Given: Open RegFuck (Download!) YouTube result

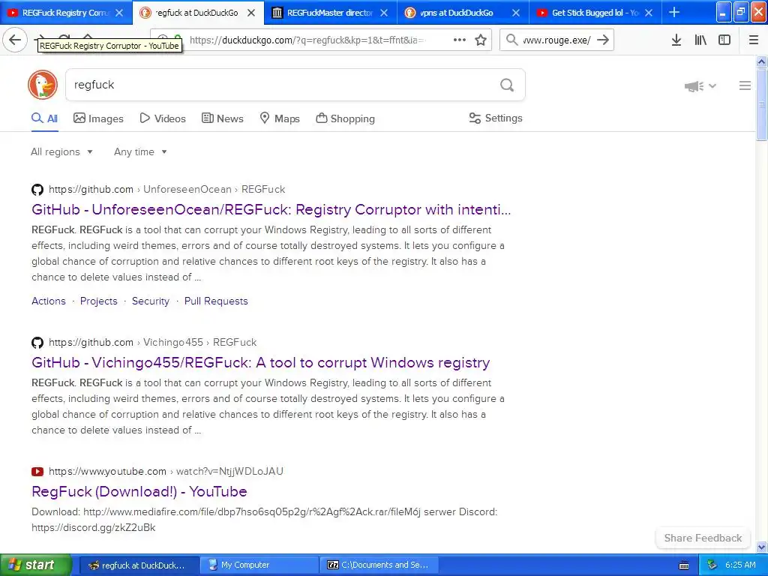Looking at the screenshot, I should click(x=139, y=492).
